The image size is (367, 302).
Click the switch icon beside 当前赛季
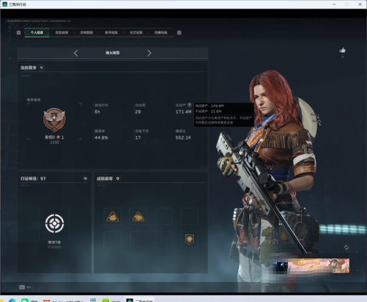pyautogui.click(x=42, y=68)
